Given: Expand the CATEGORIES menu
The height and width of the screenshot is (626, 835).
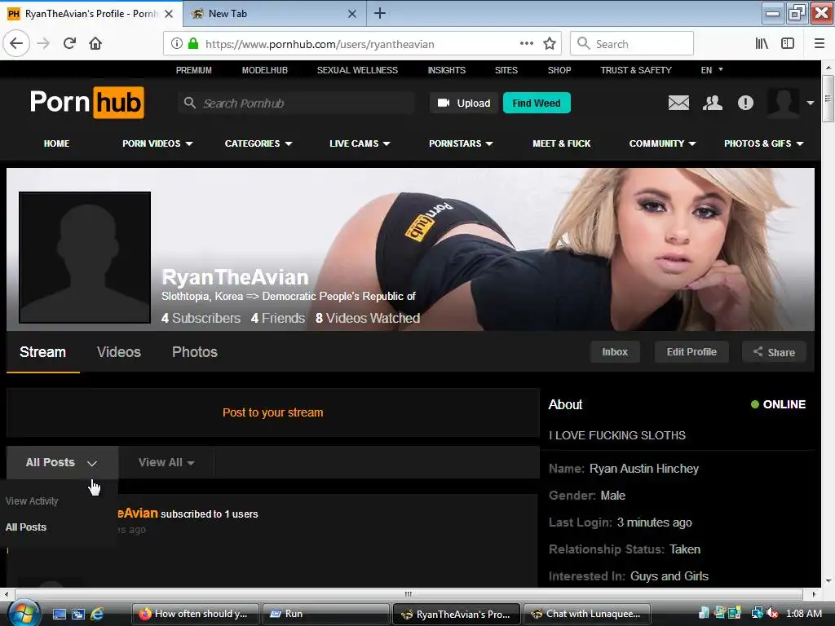Looking at the screenshot, I should (258, 143).
